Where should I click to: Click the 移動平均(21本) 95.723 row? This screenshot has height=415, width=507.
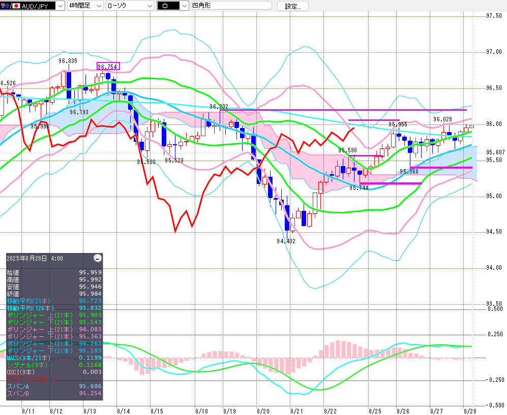tap(54, 301)
